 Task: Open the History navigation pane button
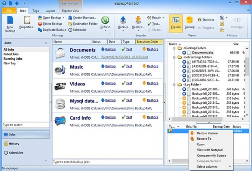pyautogui.click(x=26, y=144)
